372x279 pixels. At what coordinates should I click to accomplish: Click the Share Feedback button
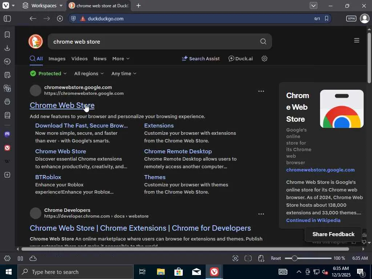(x=333, y=234)
